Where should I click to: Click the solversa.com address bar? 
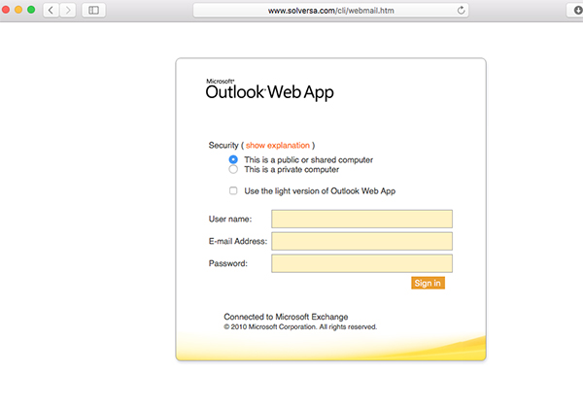pyautogui.click(x=330, y=11)
